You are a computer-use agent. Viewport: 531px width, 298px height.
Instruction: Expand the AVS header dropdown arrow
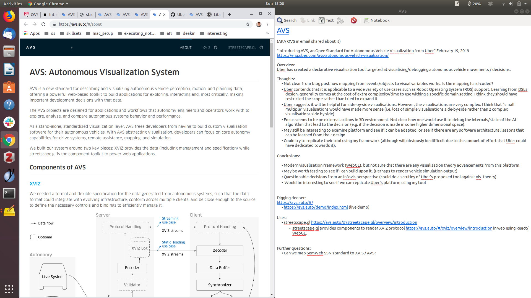(x=72, y=48)
